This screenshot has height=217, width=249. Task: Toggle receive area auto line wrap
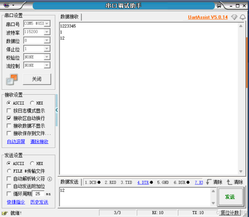click(x=9, y=118)
